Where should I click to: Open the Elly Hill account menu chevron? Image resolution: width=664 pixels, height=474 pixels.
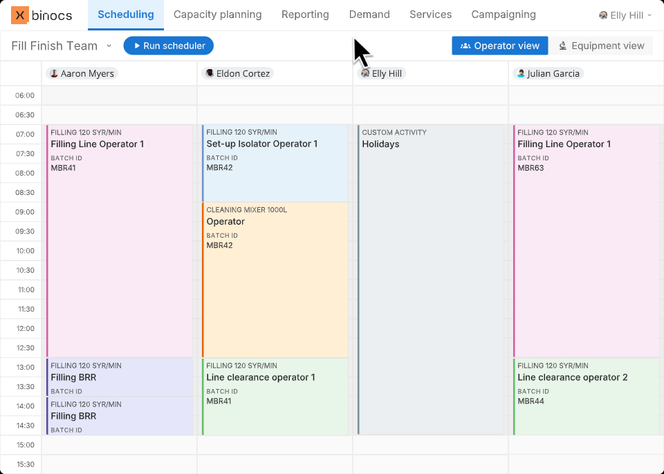pos(649,15)
